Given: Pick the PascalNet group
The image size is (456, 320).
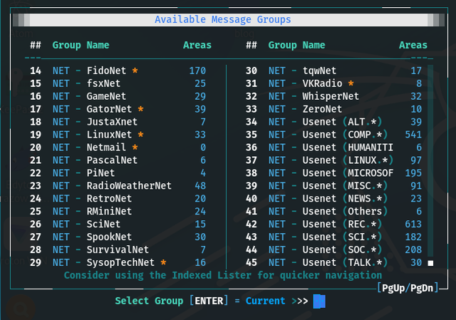Looking at the screenshot, I should [118, 160].
